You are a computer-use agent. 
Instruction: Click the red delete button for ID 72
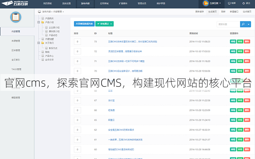pyautogui.click(x=247, y=51)
